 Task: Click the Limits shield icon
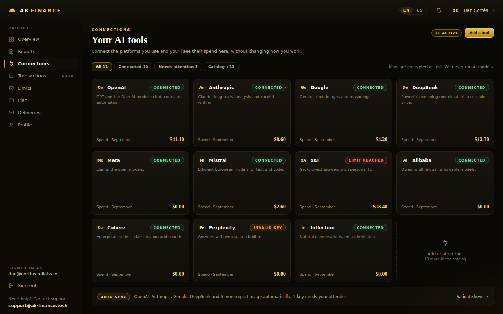(12, 88)
